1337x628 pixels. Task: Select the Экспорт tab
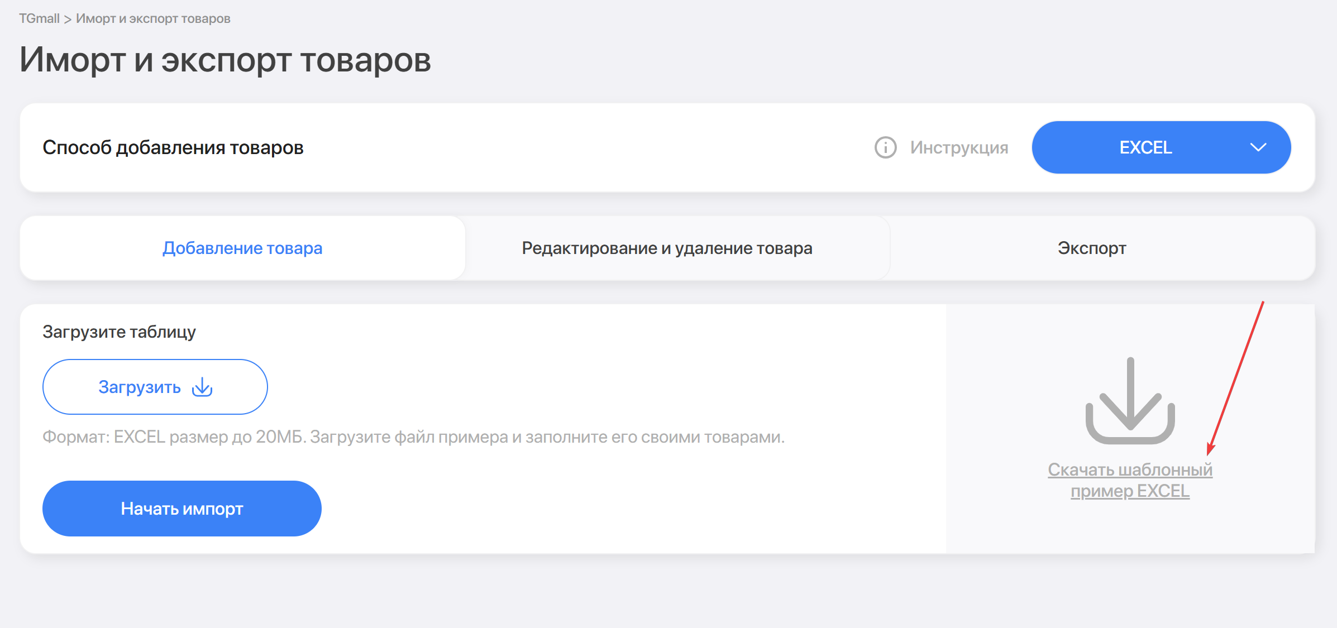click(1091, 248)
